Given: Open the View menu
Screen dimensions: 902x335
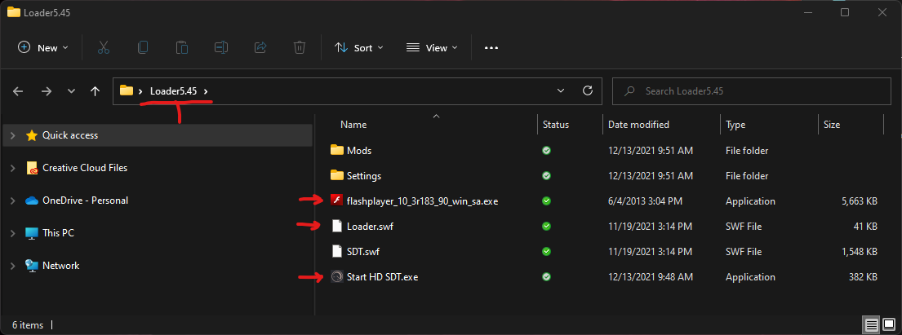Looking at the screenshot, I should point(432,48).
